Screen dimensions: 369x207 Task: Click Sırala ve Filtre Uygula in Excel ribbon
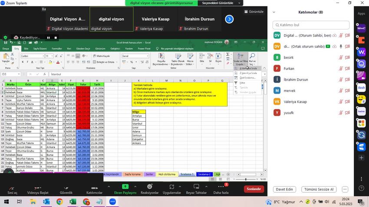coord(240,59)
